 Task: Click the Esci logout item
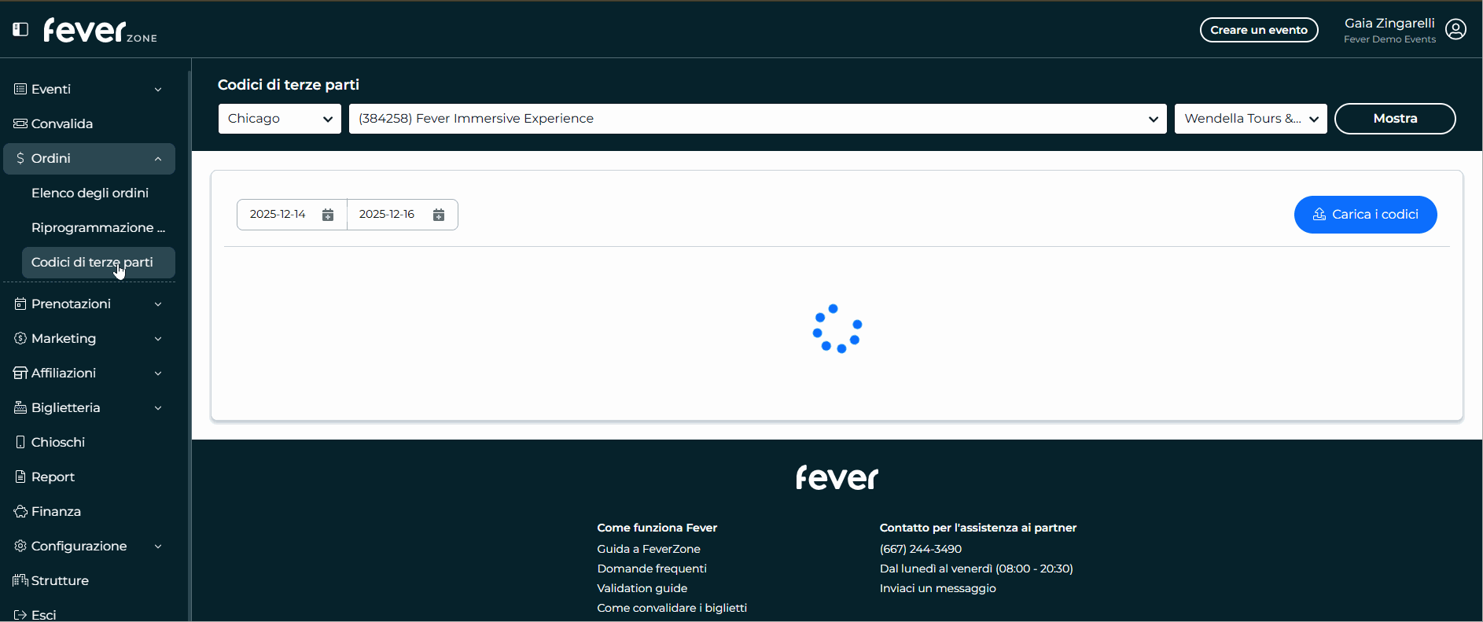click(x=89, y=613)
